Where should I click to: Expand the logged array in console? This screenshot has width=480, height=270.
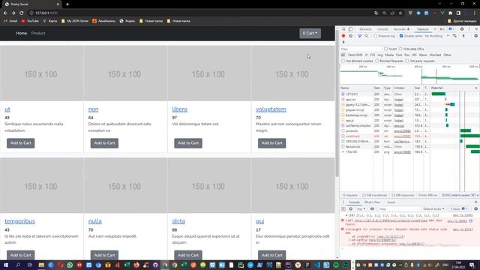tap(346, 215)
